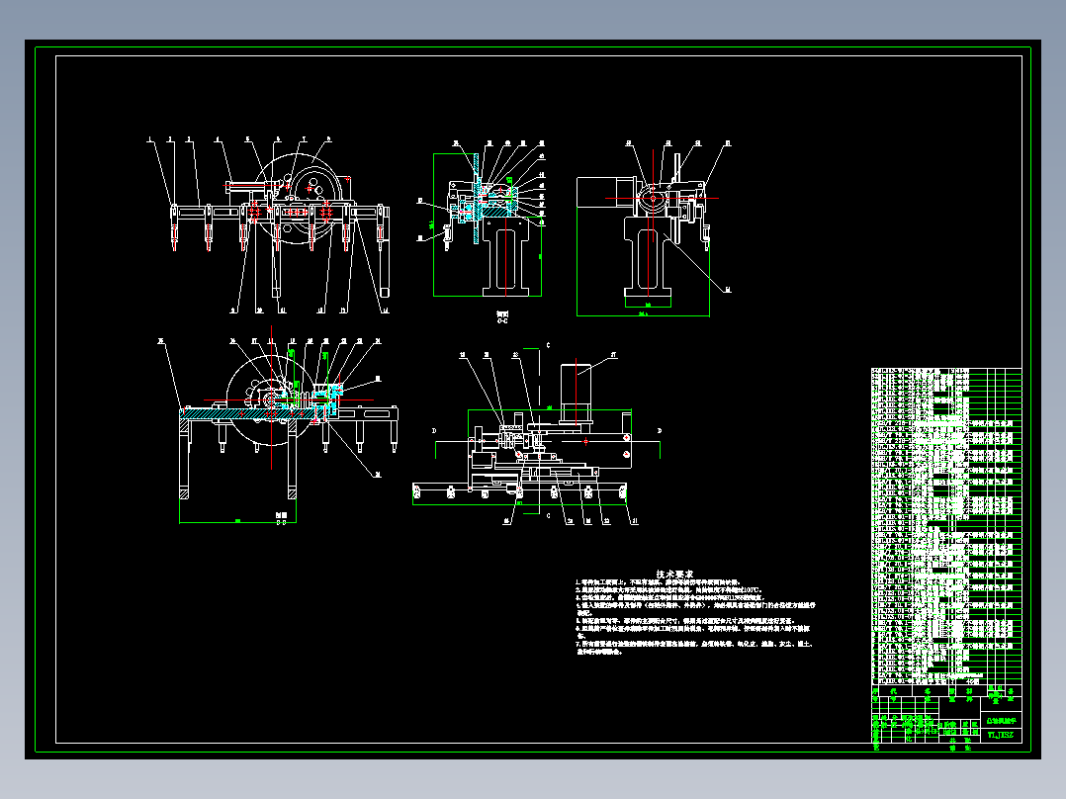1066x799 pixels.
Task: Select the lower C cutting-plane letter on plan view
Action: point(549,515)
